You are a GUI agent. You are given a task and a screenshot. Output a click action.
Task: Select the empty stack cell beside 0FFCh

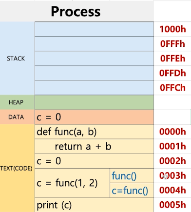pyautogui.click(x=94, y=88)
